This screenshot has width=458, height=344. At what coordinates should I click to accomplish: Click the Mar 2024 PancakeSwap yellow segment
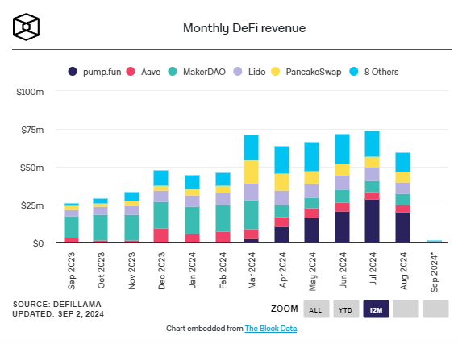coord(252,172)
